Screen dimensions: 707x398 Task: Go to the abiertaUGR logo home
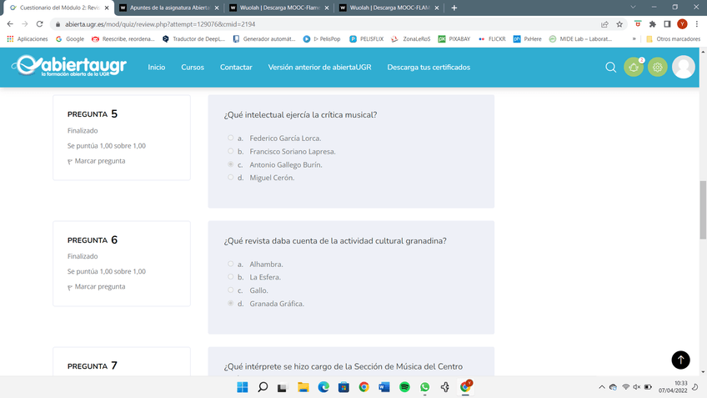[69, 67]
